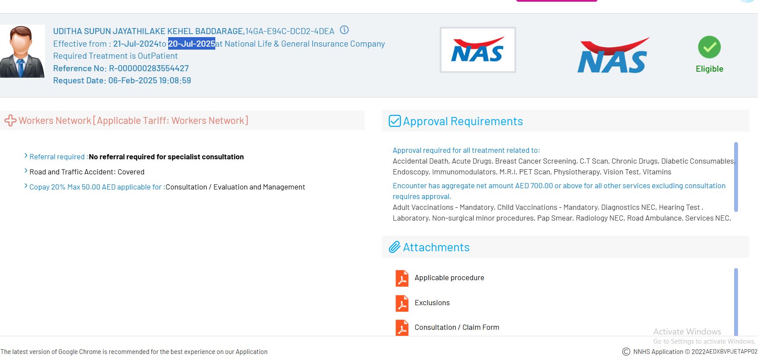Click Consultation / Evaluation and Management text

235,187
